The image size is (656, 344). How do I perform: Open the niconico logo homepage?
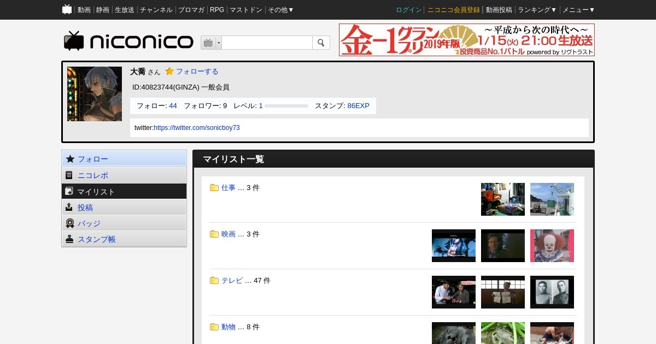click(128, 41)
